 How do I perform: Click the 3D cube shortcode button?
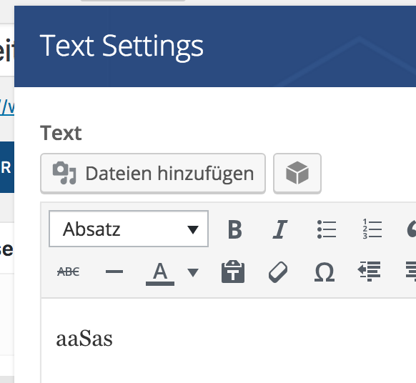(297, 173)
